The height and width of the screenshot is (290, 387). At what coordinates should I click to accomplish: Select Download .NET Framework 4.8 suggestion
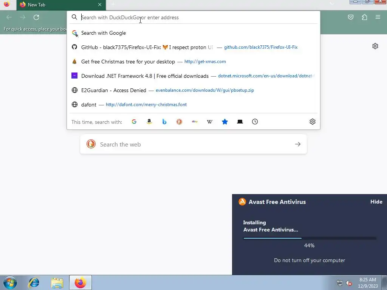(193, 76)
